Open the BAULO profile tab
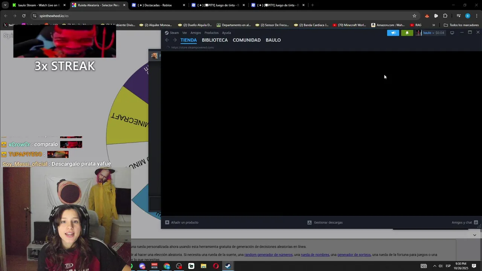The image size is (482, 271). [273, 40]
